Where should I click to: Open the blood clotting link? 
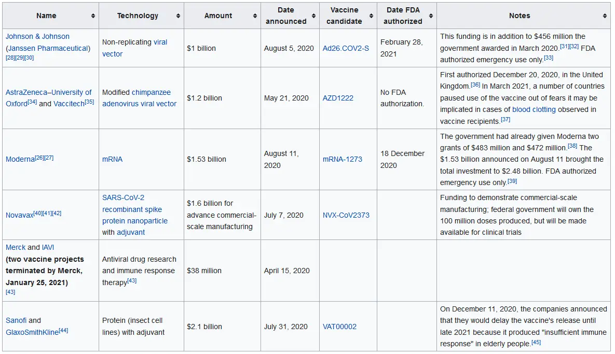click(x=534, y=109)
